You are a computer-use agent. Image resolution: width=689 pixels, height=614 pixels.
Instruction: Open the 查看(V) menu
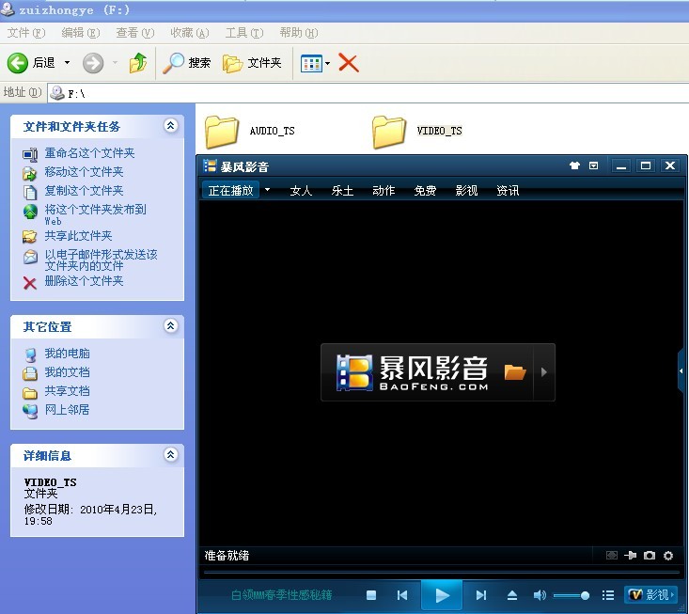(135, 33)
